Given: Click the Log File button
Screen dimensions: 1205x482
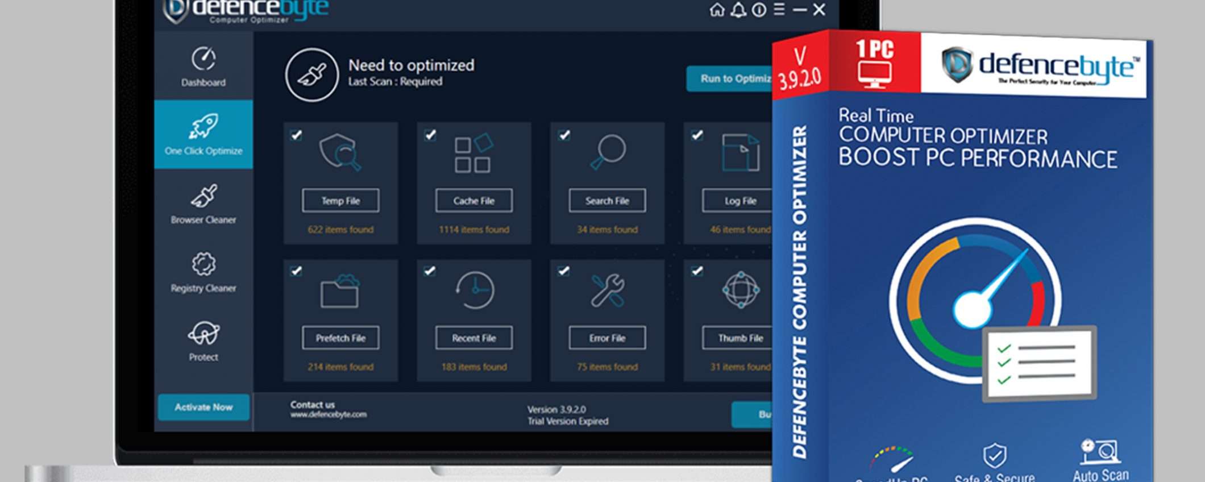Looking at the screenshot, I should point(738,201).
